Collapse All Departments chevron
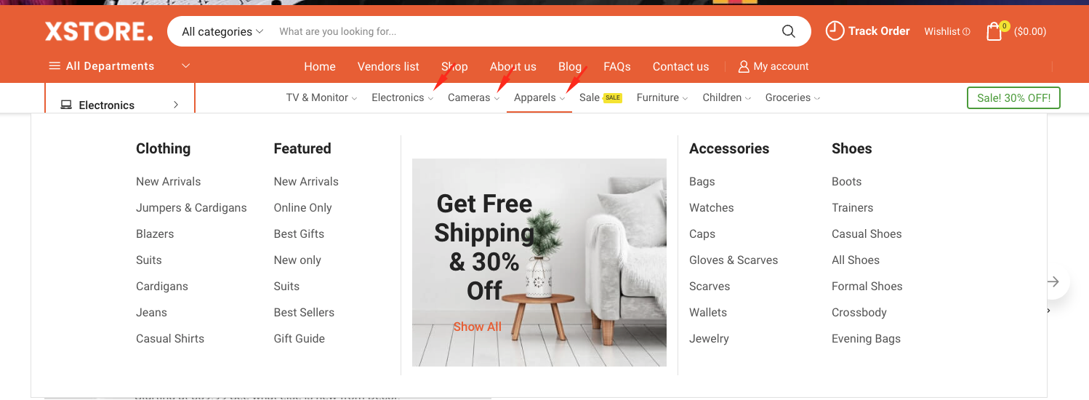This screenshot has height=400, width=1089. [x=185, y=66]
